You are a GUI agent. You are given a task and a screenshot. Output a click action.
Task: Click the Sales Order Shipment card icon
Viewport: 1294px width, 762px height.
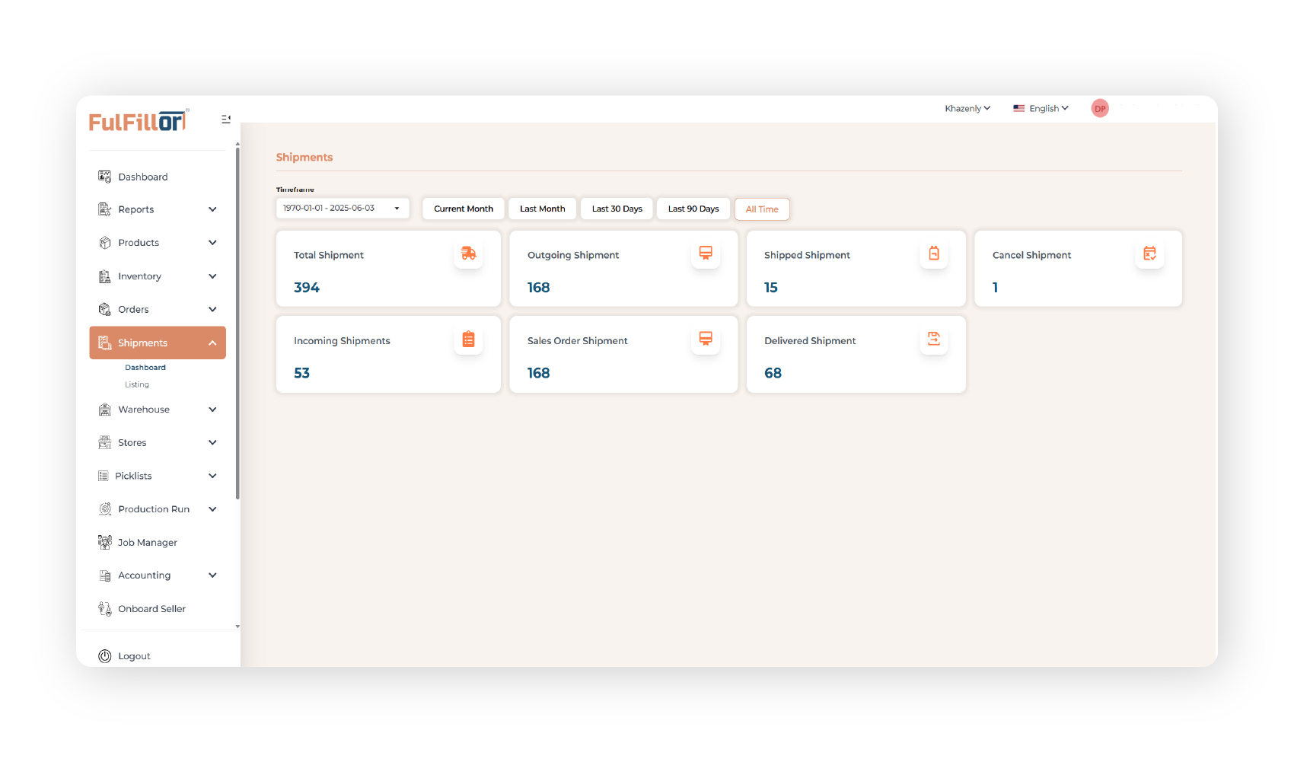point(706,340)
